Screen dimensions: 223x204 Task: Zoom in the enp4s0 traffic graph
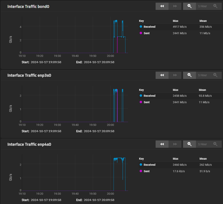(215, 144)
